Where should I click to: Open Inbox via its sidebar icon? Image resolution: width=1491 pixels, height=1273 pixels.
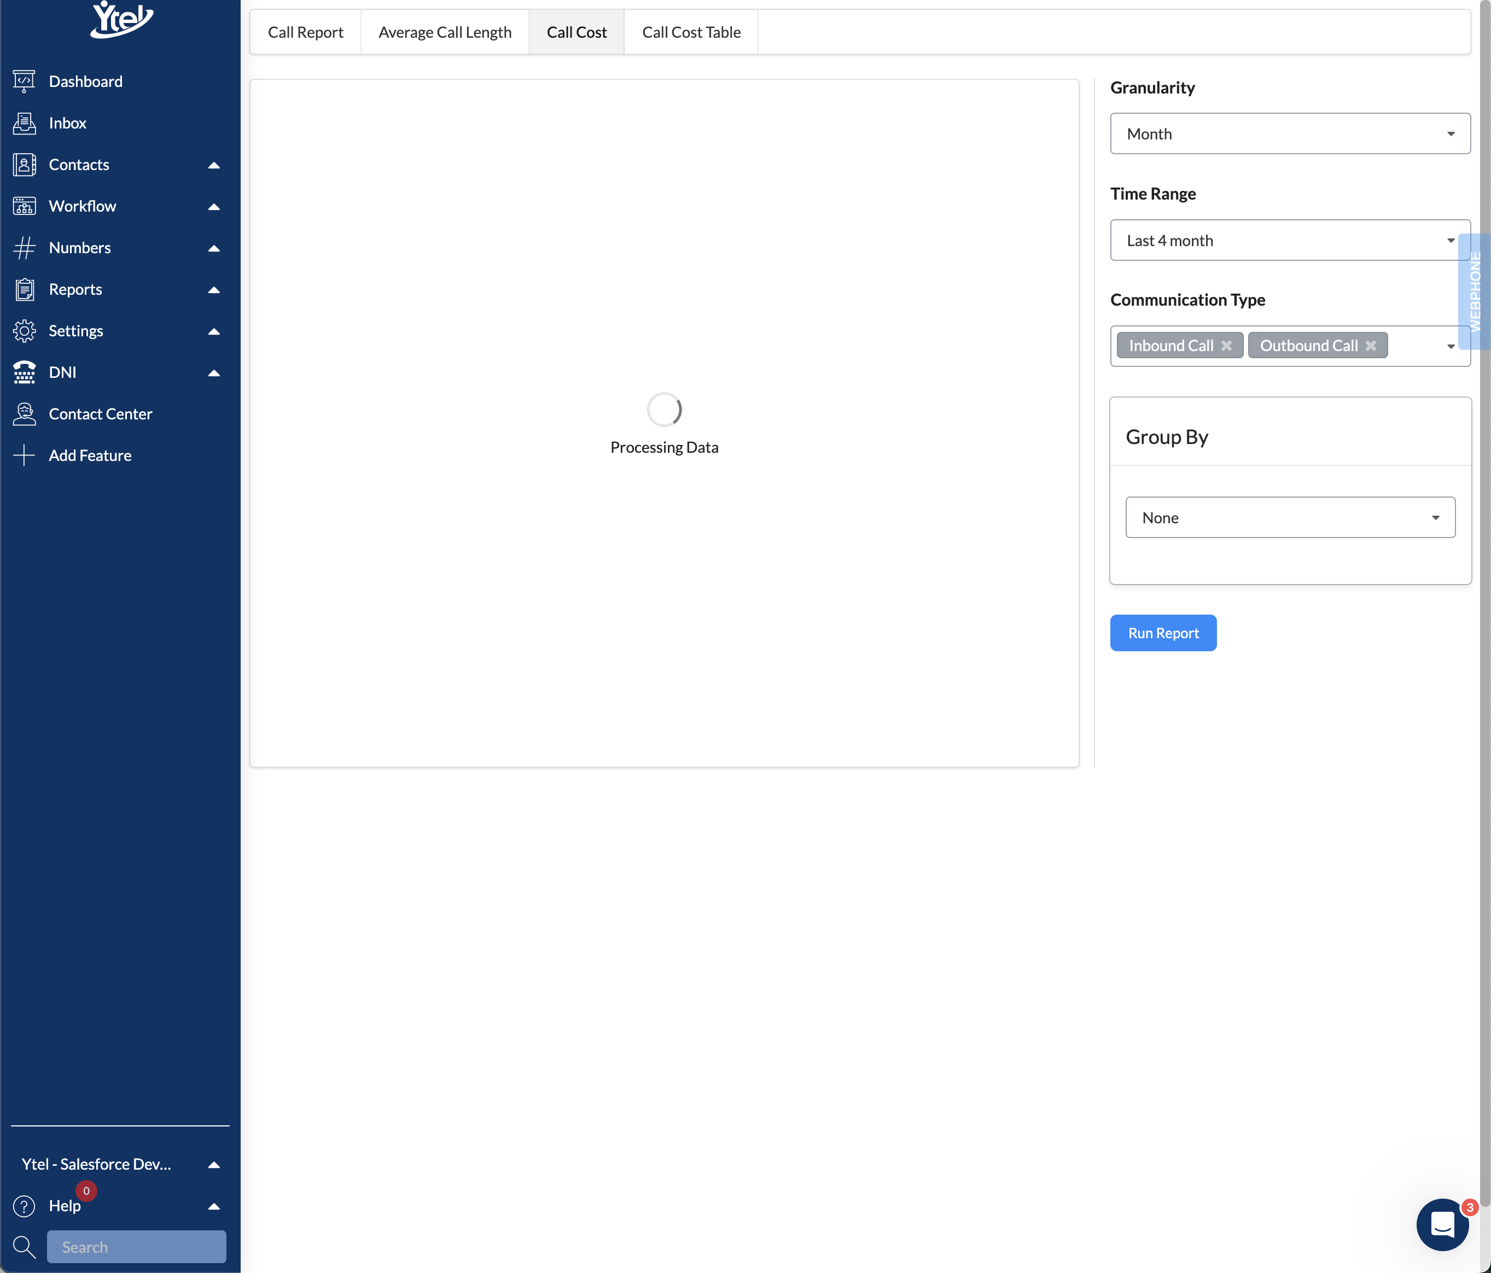[x=24, y=123]
